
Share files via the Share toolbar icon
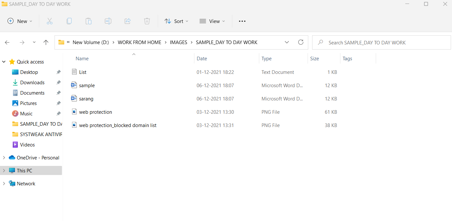pos(128,21)
